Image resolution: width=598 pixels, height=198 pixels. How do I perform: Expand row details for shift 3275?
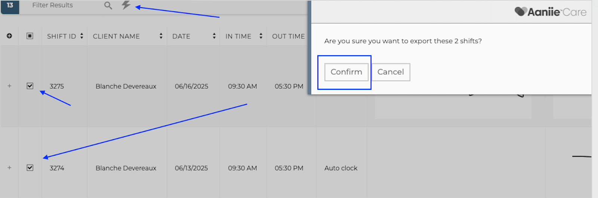click(9, 86)
